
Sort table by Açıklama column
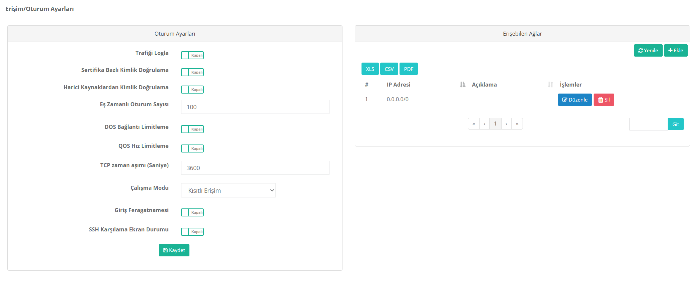(550, 85)
